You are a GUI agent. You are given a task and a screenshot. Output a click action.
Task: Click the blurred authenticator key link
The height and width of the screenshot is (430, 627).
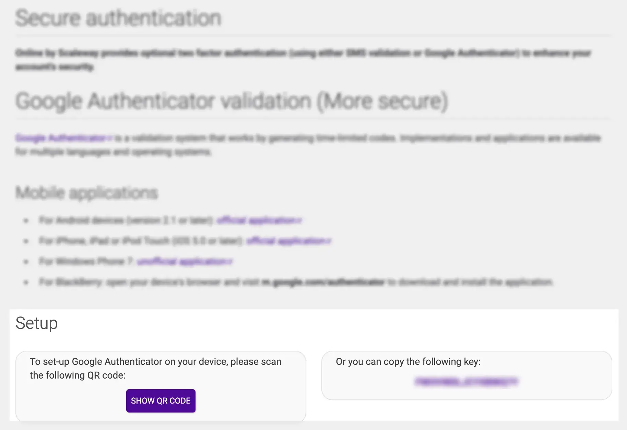[x=466, y=382]
